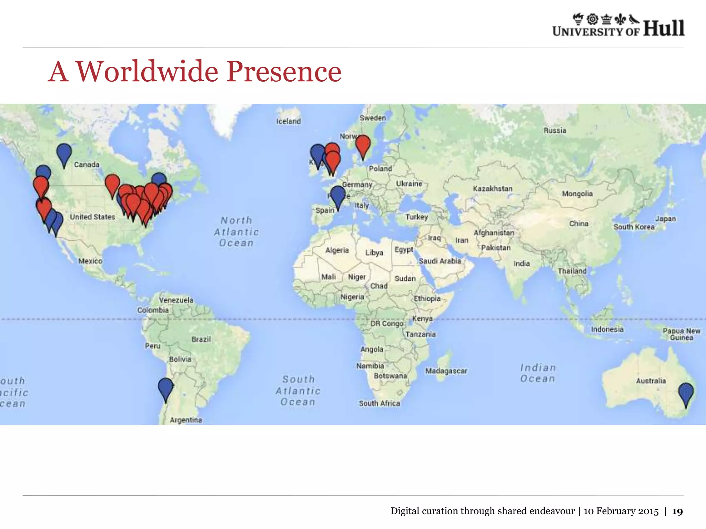Viewport: 706px width, 529px height.
Task: Click the 'A Worldwide Presence' title
Action: tap(195, 71)
